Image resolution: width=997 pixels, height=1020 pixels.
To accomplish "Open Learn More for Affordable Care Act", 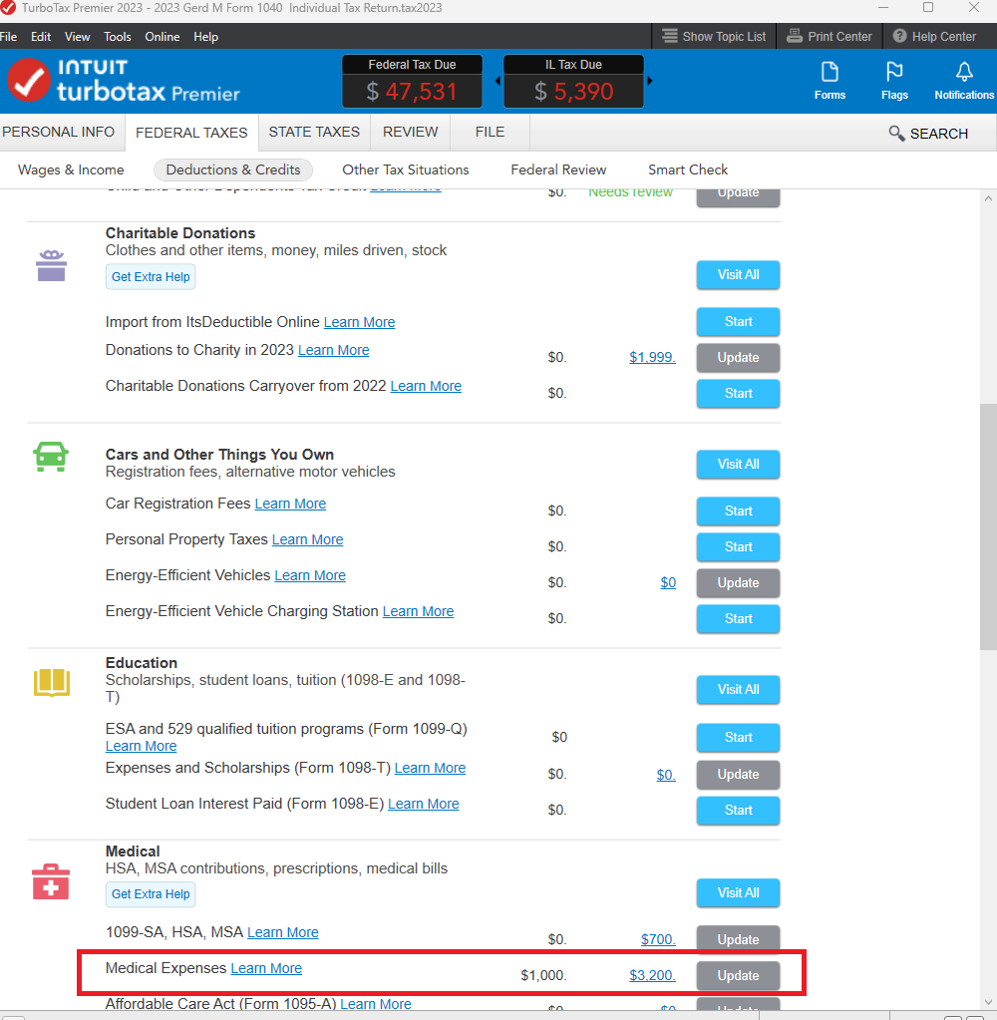I will click(x=375, y=1004).
